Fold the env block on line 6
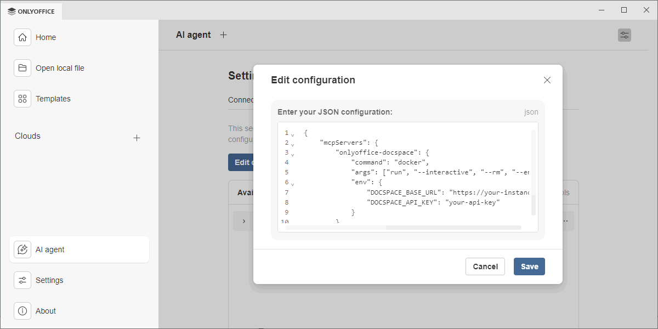The width and height of the screenshot is (658, 329). [x=293, y=184]
